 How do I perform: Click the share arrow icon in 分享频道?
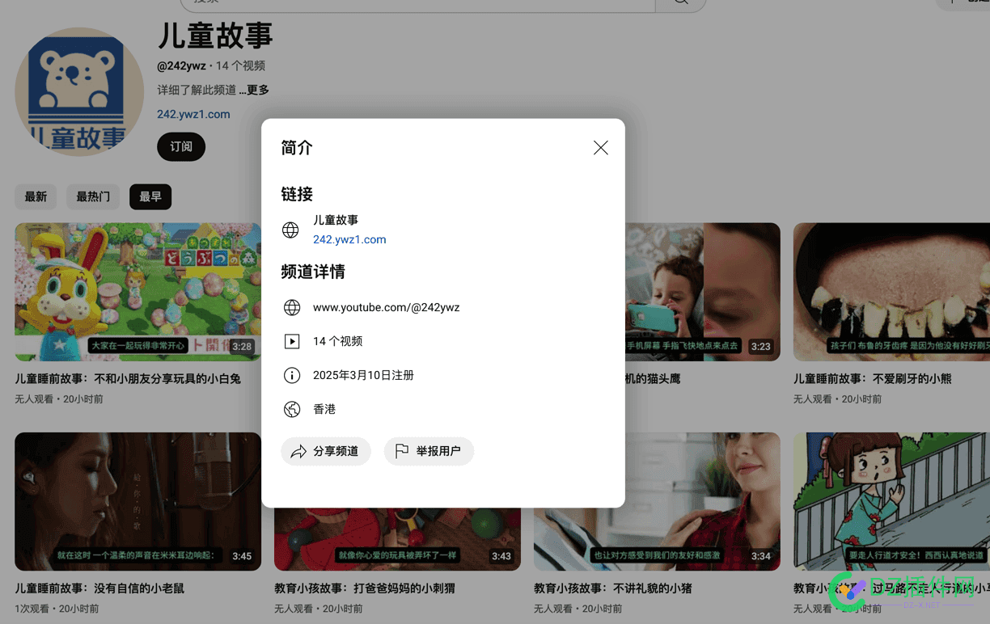[298, 451]
